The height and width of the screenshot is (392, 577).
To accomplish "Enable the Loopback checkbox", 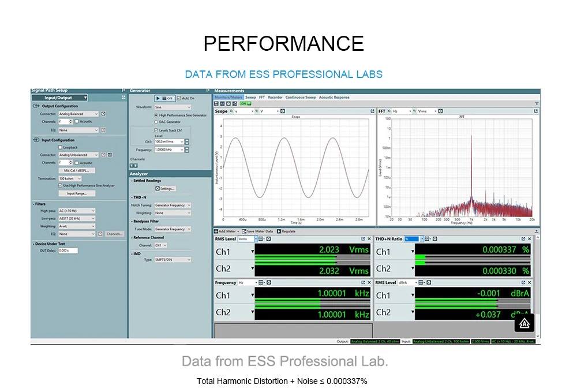I will pyautogui.click(x=61, y=147).
